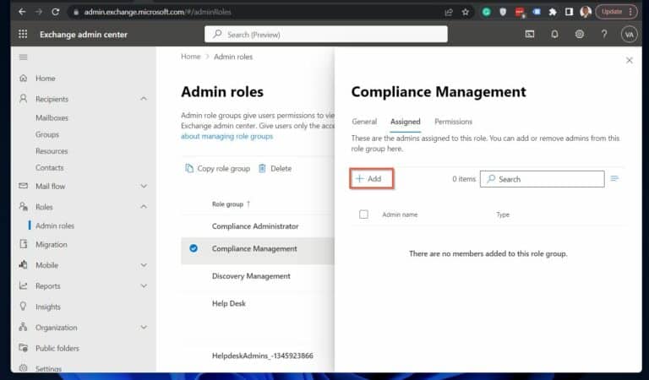The width and height of the screenshot is (649, 380).
Task: Click the site lock icon in the address bar
Action: coord(76,12)
